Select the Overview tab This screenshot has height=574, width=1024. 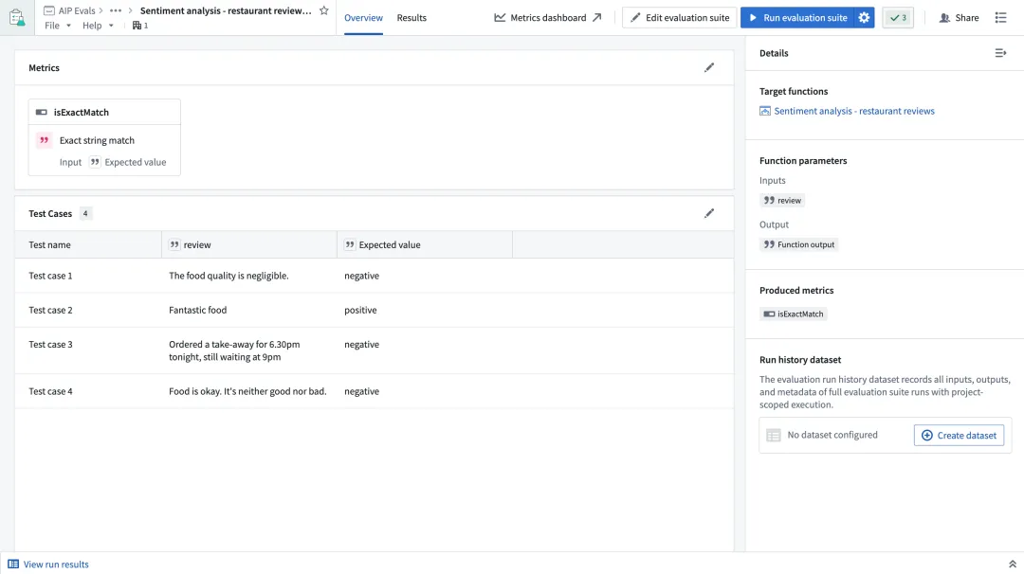point(363,18)
